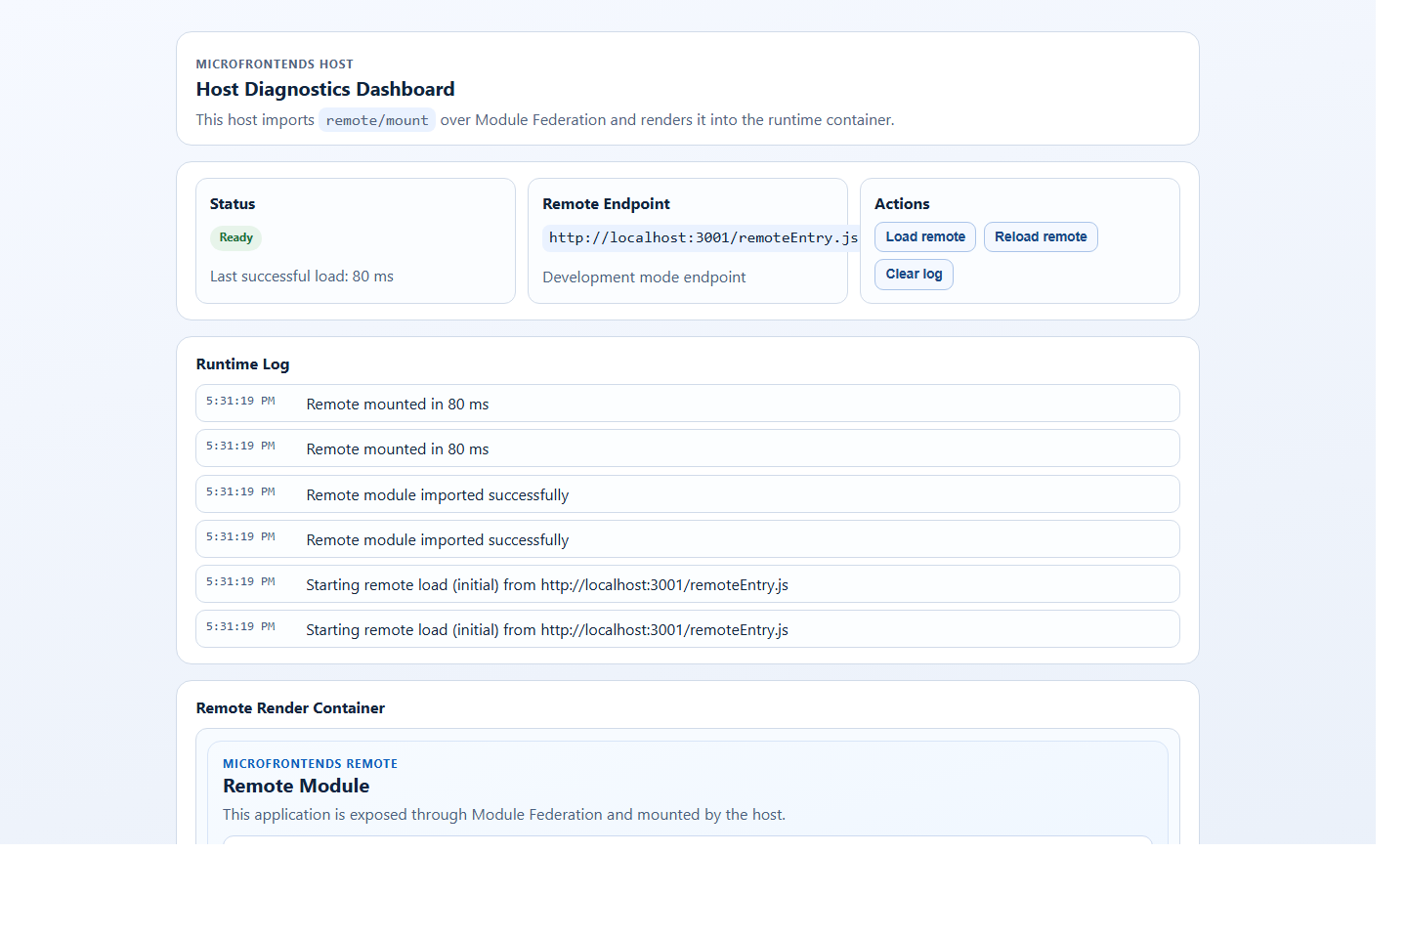Click the Runtime Log section title
Image resolution: width=1407 pixels, height=938 pixels.
242,363
